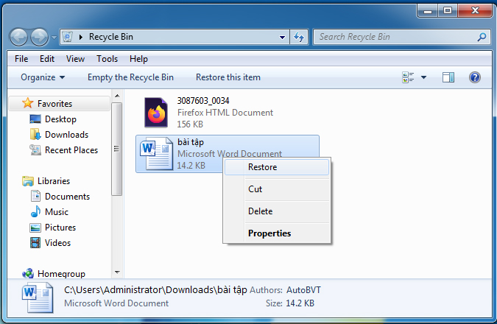This screenshot has height=324, width=497.
Task: Click the Search Recycle Bin field
Action: pyautogui.click(x=396, y=37)
